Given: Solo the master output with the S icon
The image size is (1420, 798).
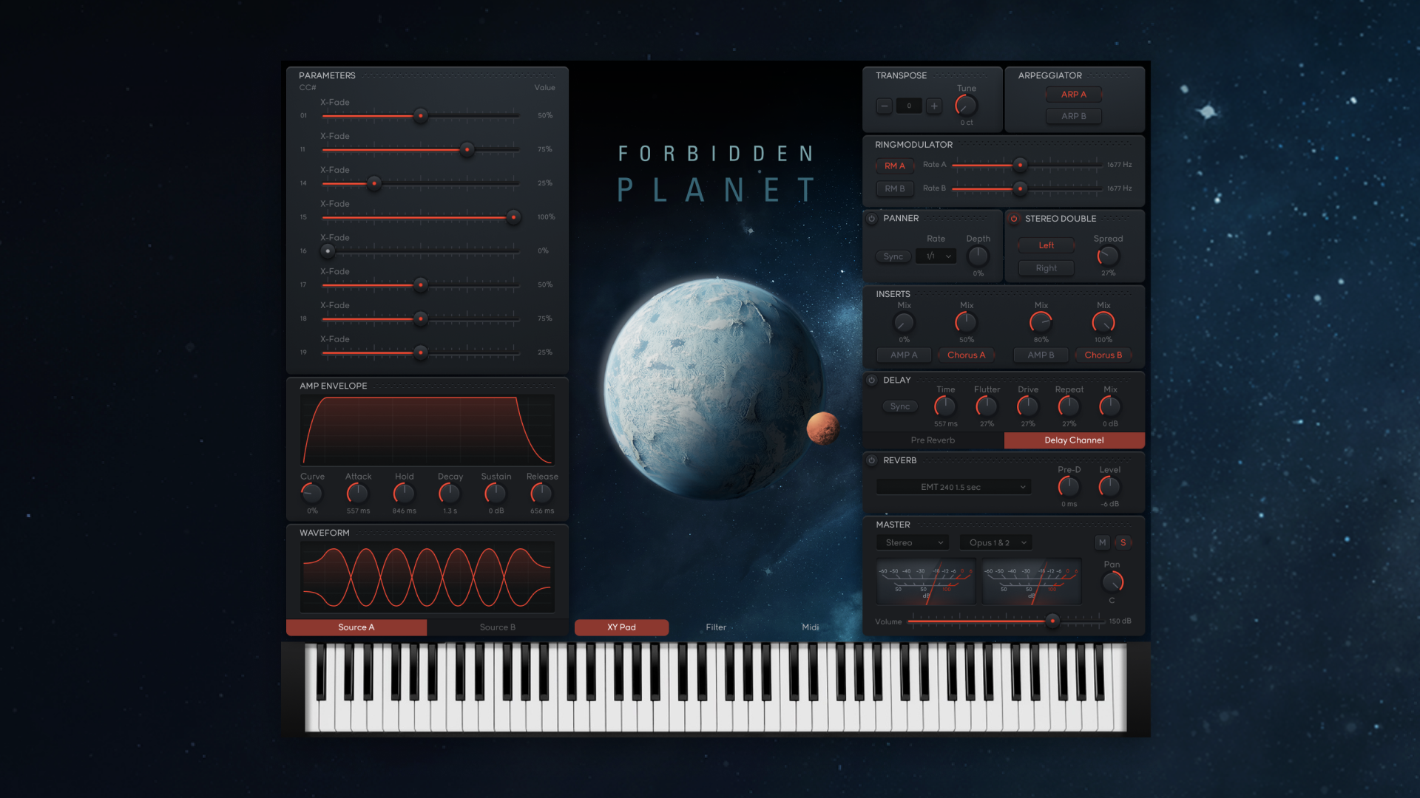Looking at the screenshot, I should pyautogui.click(x=1123, y=542).
